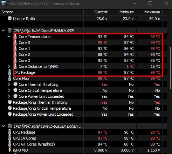This screenshot has height=154, width=172.
Task: Click the lightning bolt icon of iGPU VID
Action: (10, 150)
